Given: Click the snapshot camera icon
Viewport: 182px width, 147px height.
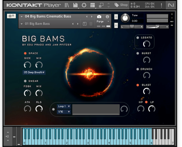Looking at the screenshot, I should pyautogui.click(x=99, y=17).
